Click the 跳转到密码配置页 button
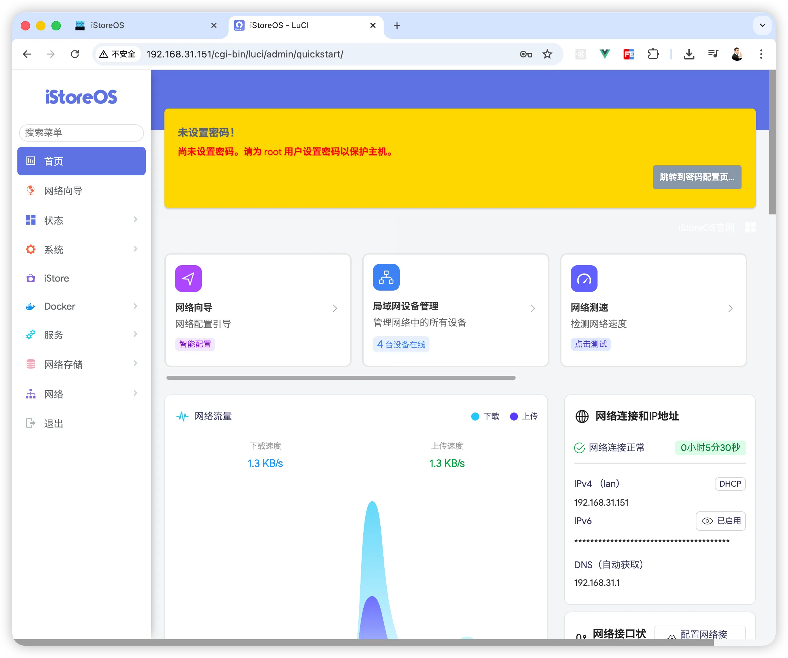Image resolution: width=788 pixels, height=658 pixels. [x=697, y=177]
